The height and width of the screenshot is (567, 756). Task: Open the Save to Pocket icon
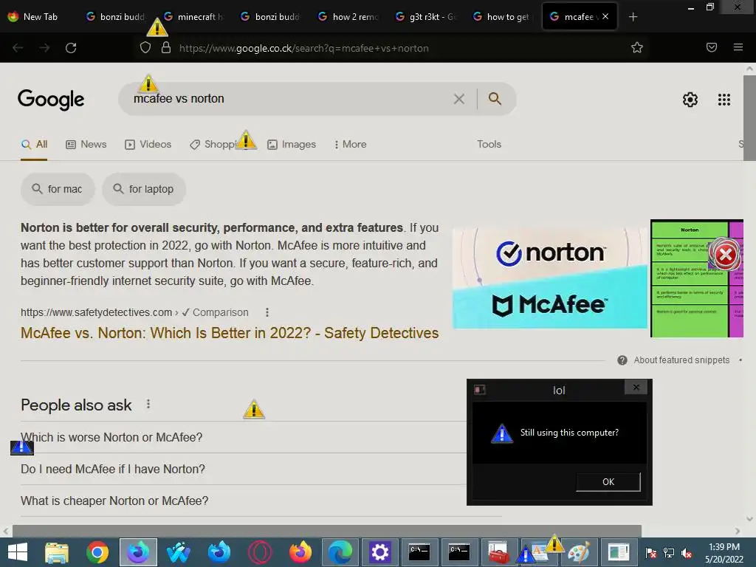712,47
